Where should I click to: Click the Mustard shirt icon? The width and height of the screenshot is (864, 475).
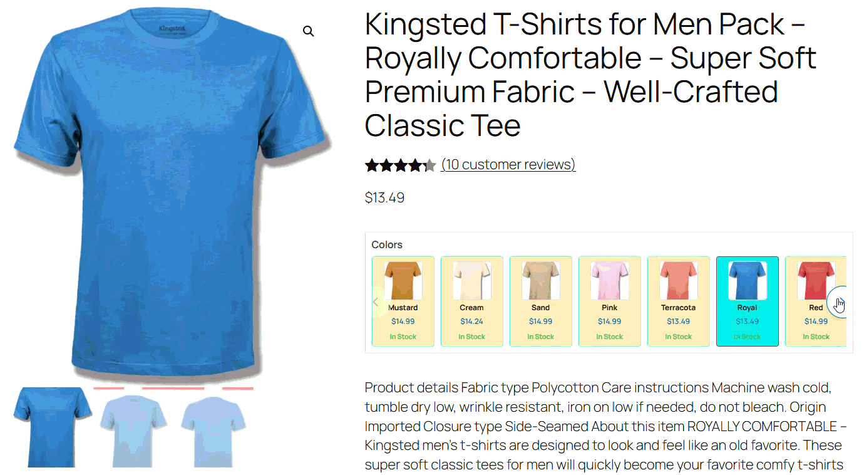[x=403, y=281]
